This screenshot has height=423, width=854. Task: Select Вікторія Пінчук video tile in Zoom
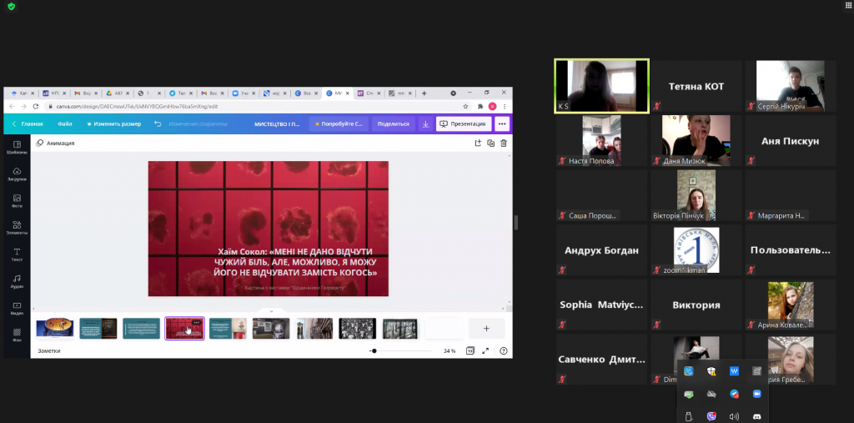(696, 195)
